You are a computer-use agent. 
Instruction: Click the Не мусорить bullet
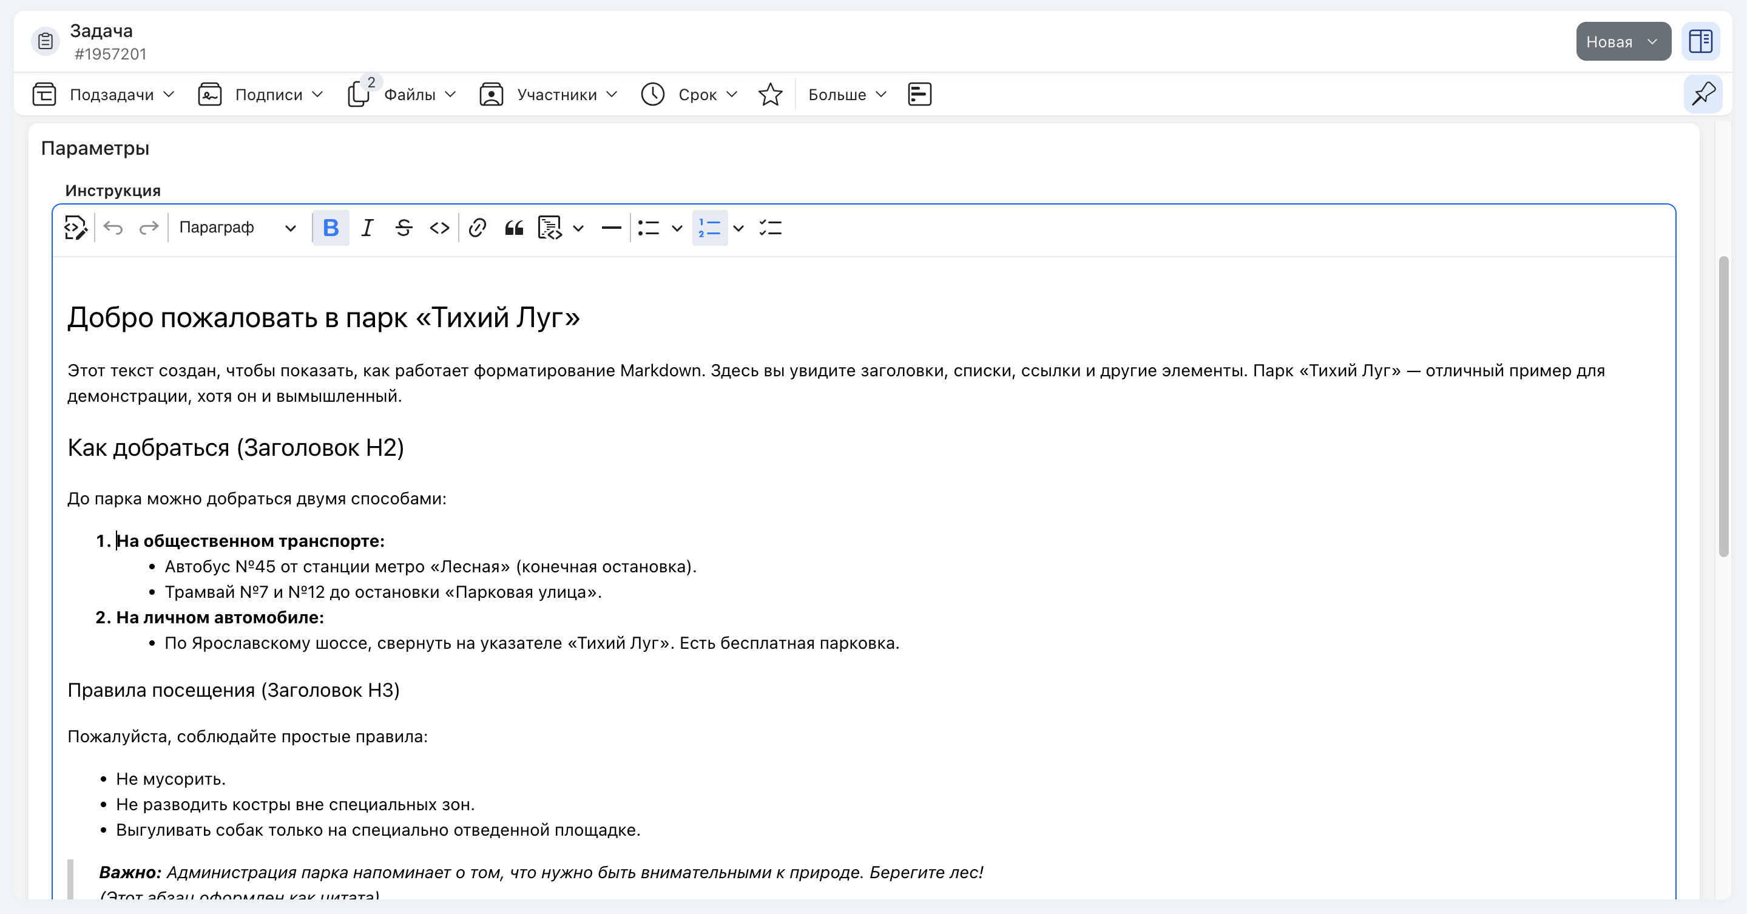(x=171, y=779)
